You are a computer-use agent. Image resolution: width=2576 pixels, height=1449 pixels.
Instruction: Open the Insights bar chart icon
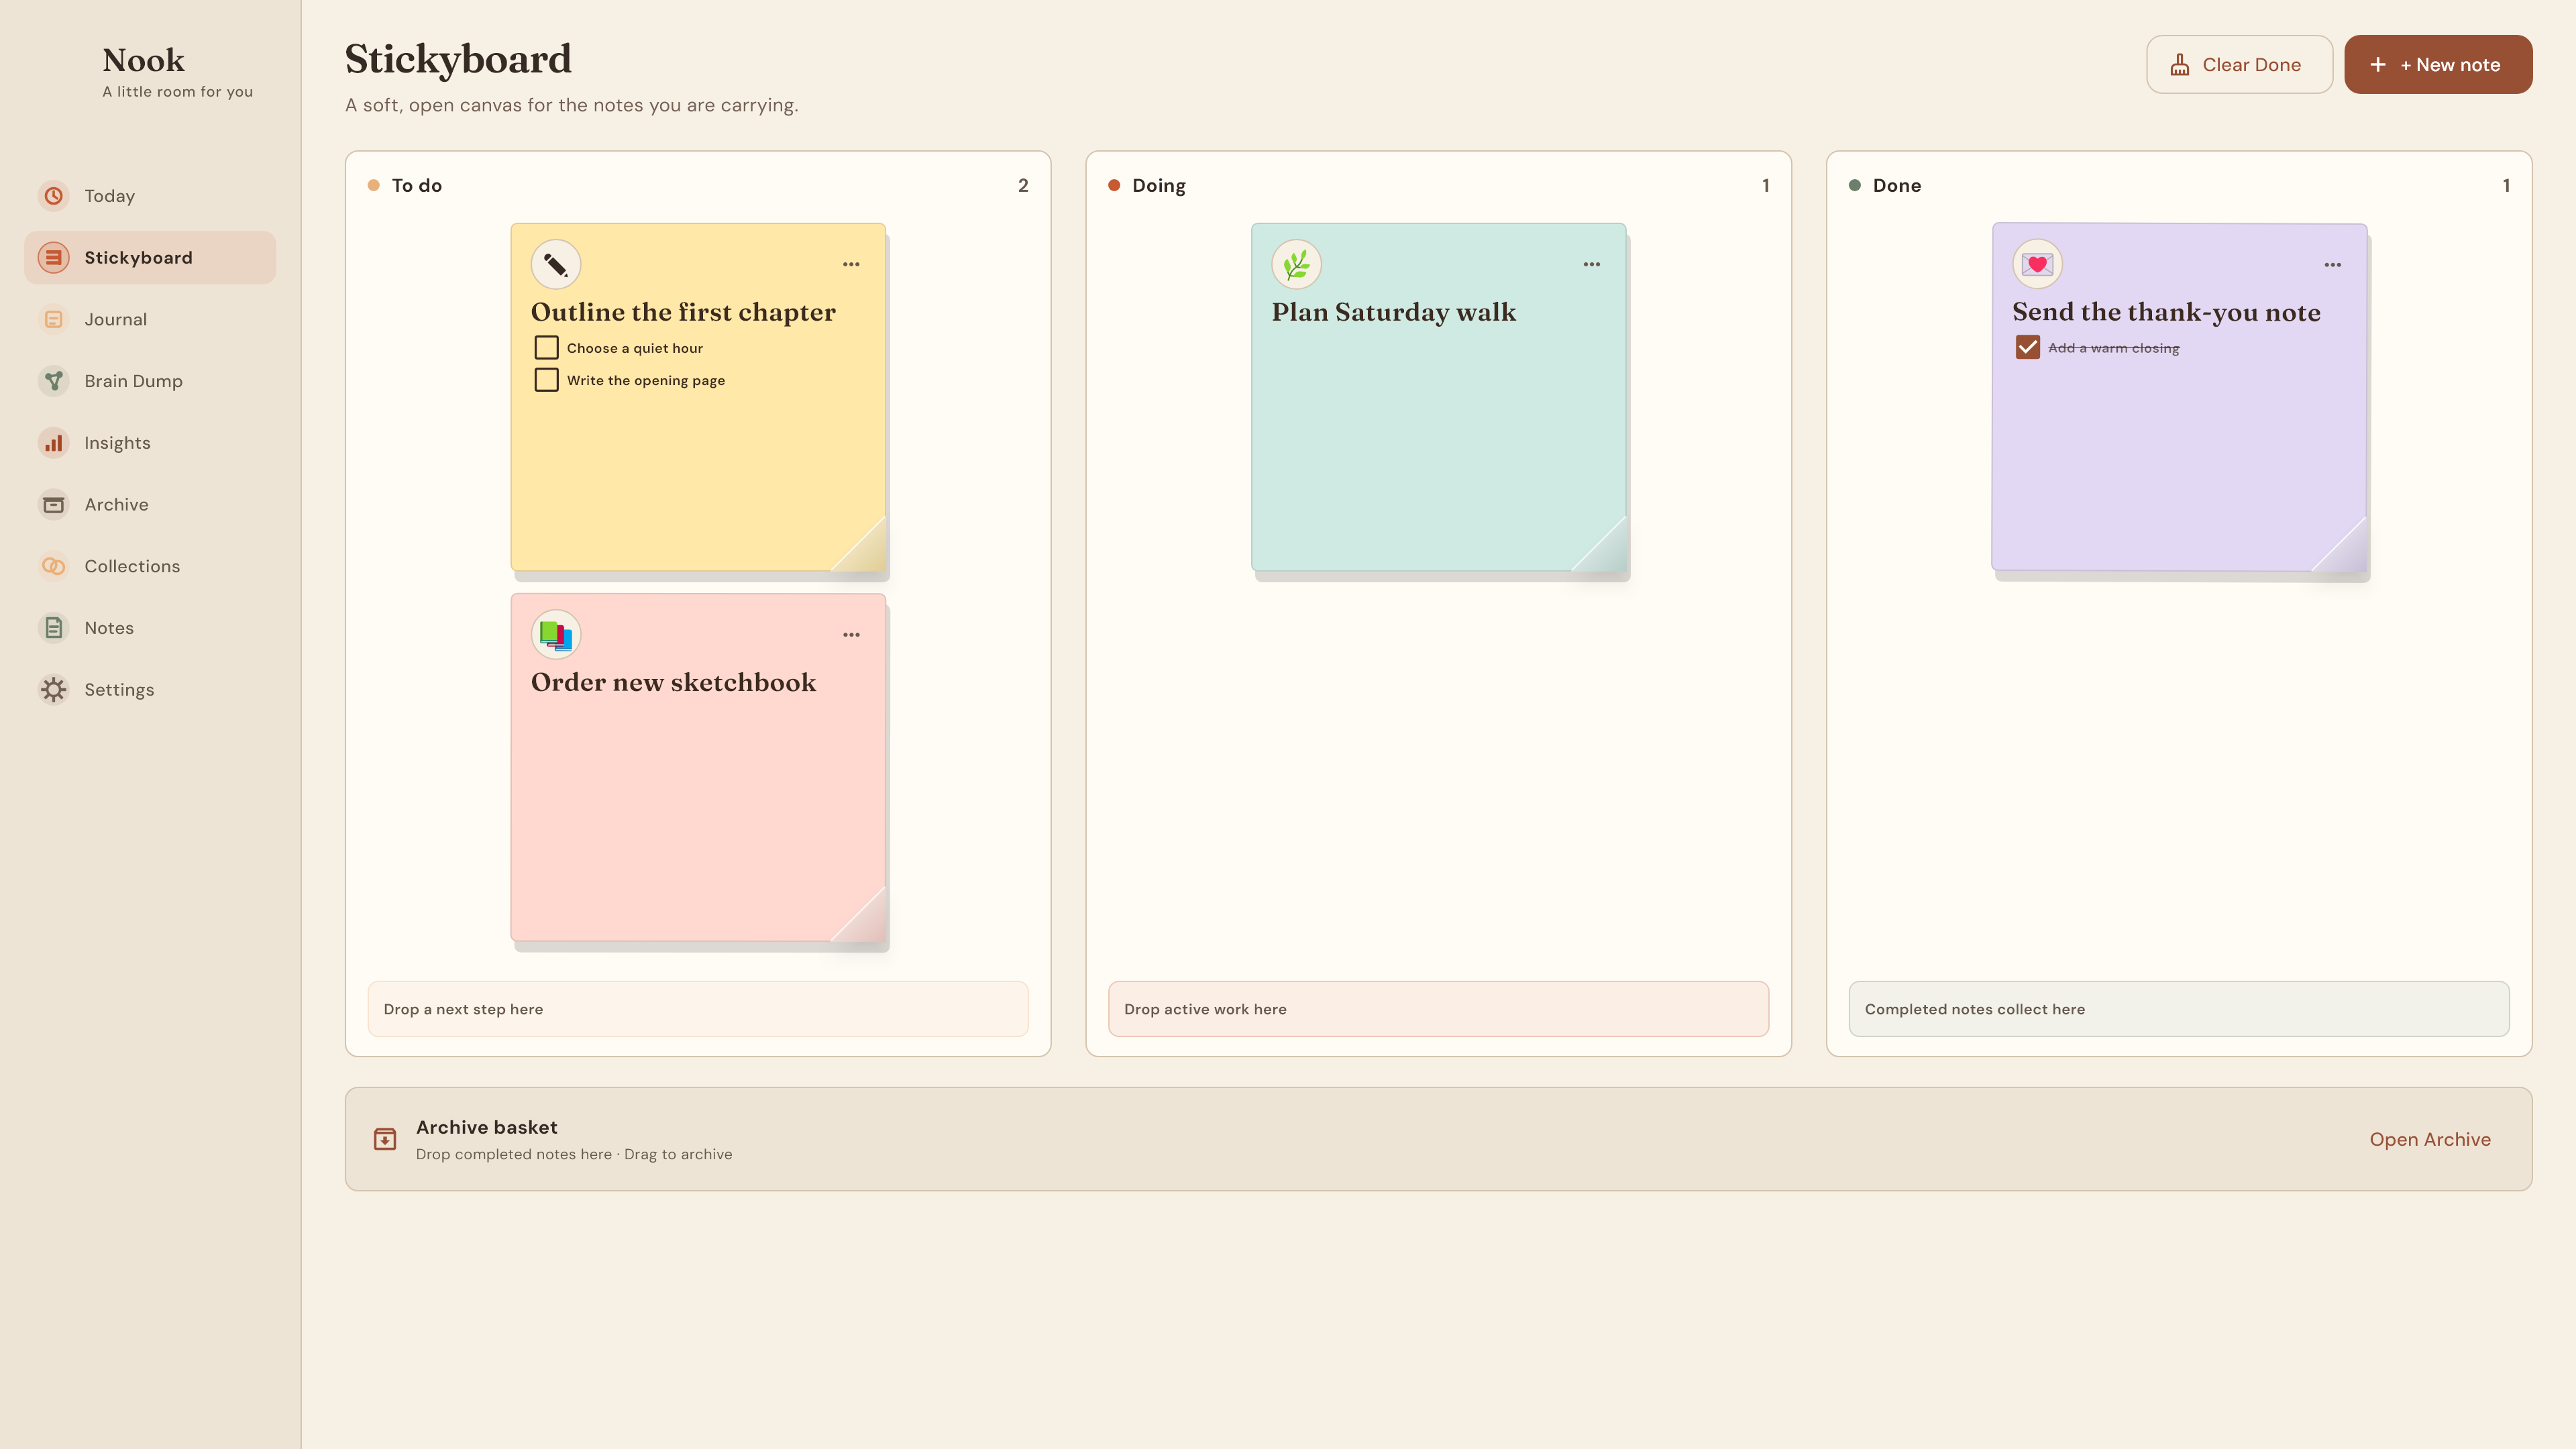point(54,443)
